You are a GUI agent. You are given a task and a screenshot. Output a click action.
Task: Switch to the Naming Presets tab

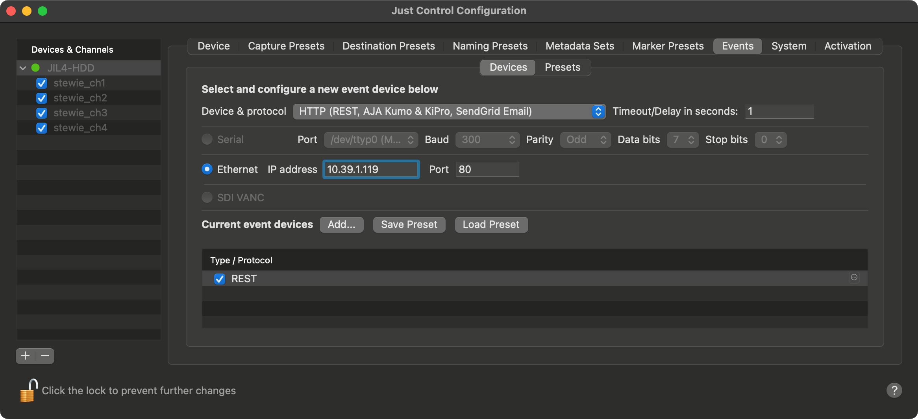pyautogui.click(x=490, y=46)
